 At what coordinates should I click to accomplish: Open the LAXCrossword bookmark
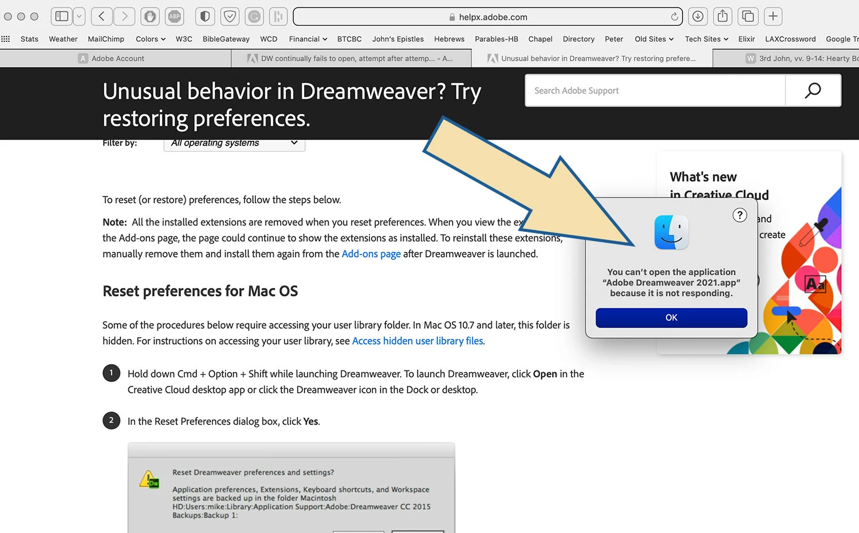tap(790, 39)
